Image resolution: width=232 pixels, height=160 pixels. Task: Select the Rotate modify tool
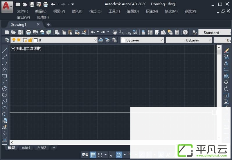tap(226, 89)
